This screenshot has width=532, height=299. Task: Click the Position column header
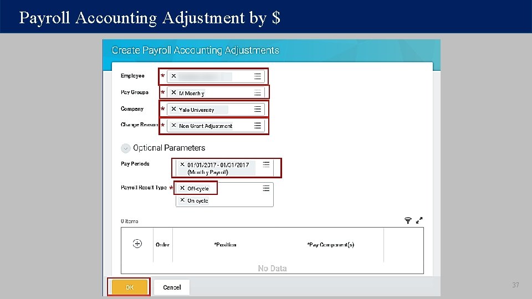coord(225,245)
